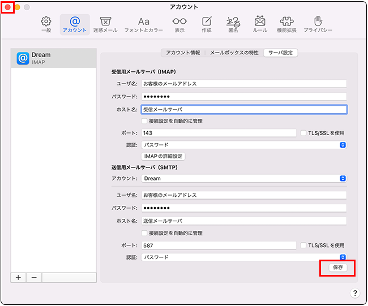Open Fonts and Colors (フォントとカラー) preferences

144,24
